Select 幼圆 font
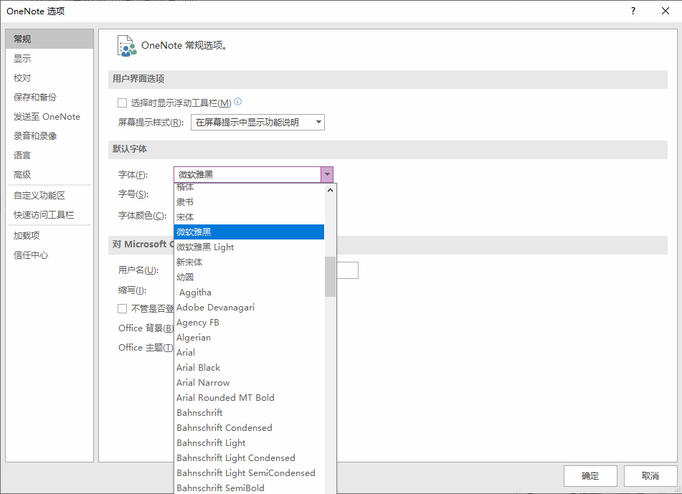 [250, 277]
